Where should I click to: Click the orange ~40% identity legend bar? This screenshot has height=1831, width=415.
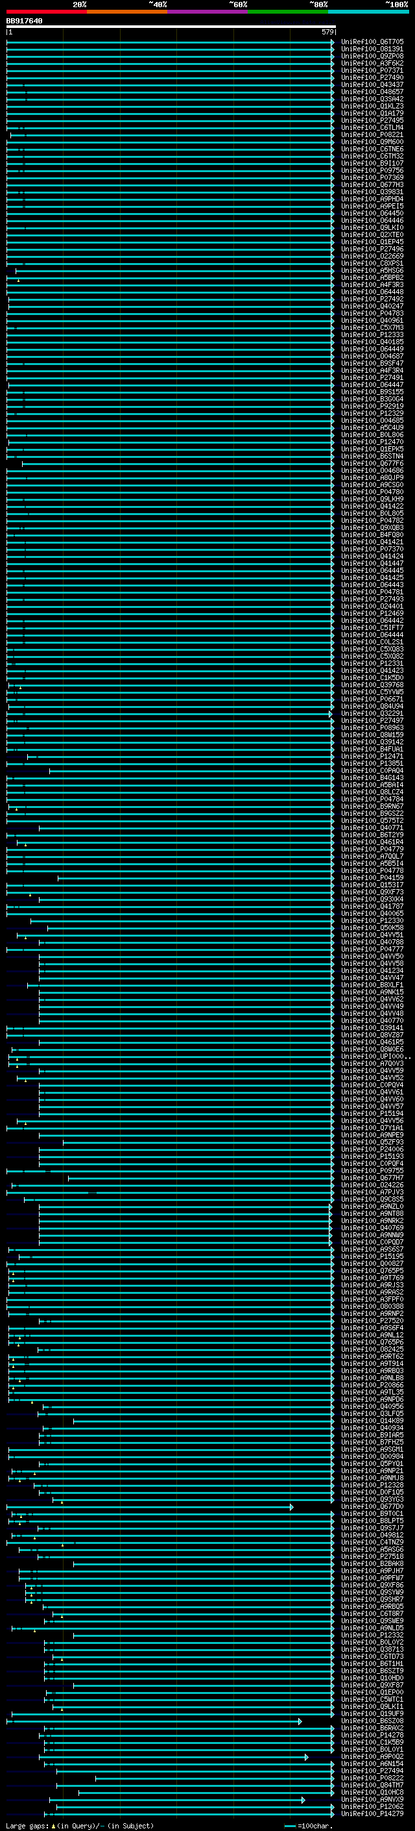coord(127,12)
